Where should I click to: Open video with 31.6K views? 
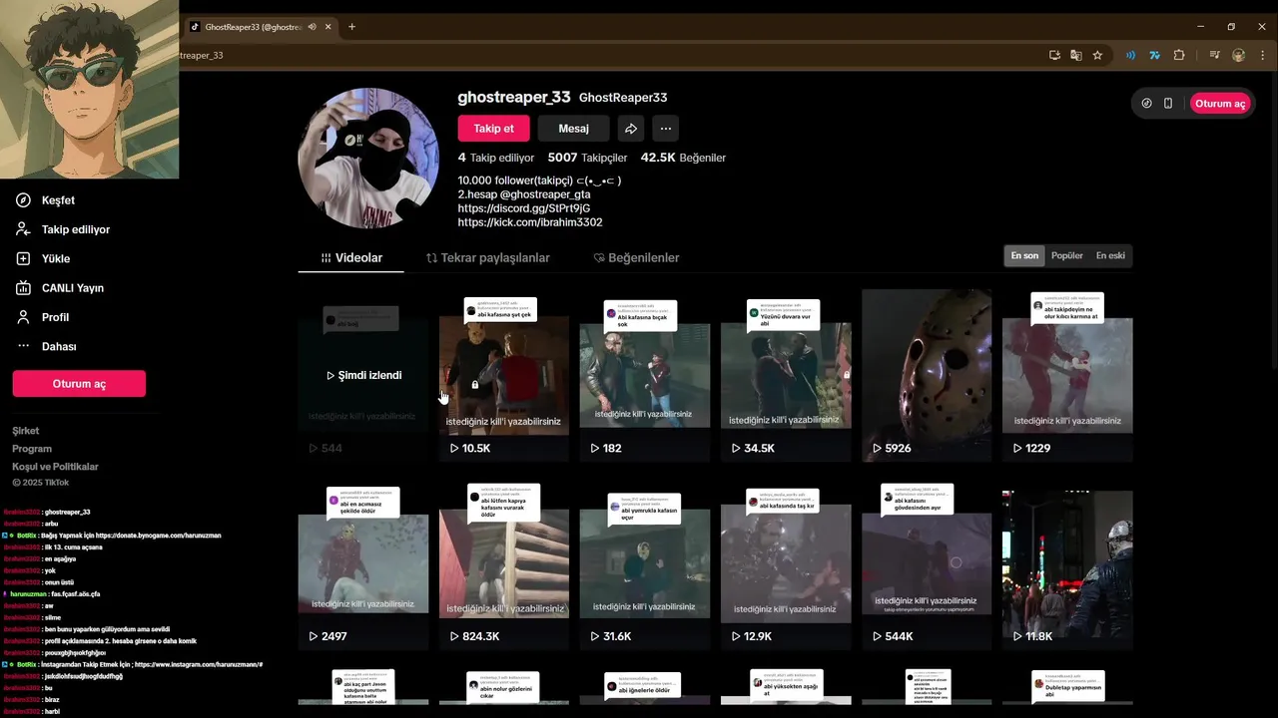(x=645, y=564)
